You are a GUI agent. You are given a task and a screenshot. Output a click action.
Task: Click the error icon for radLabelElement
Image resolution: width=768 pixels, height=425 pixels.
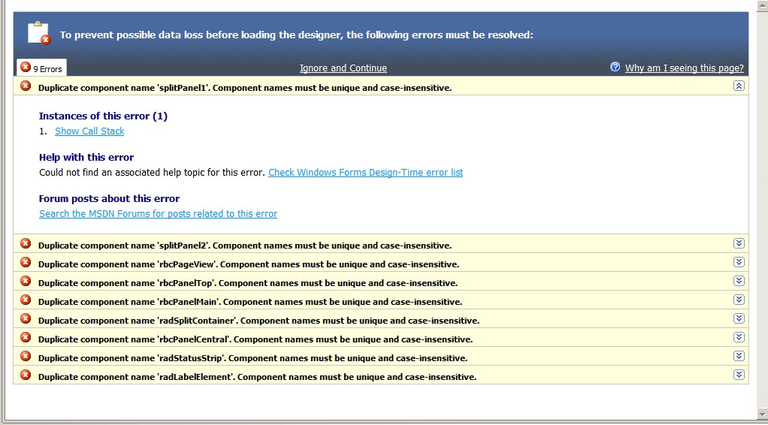click(26, 375)
